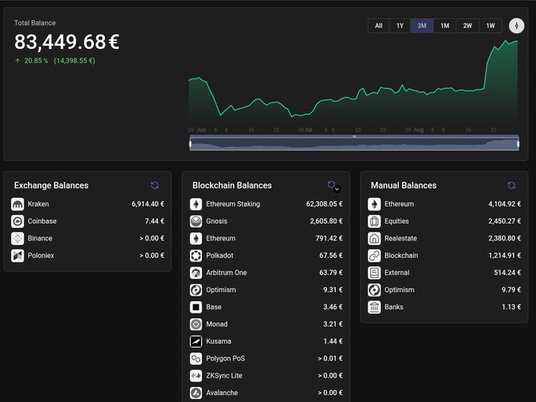Click the Monad label
This screenshot has width=536, height=402.
(x=217, y=324)
